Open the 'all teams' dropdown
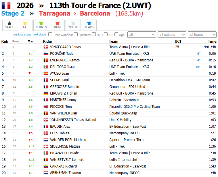Image resolution: width=218 pixels, height=177 pixels. 202,35
